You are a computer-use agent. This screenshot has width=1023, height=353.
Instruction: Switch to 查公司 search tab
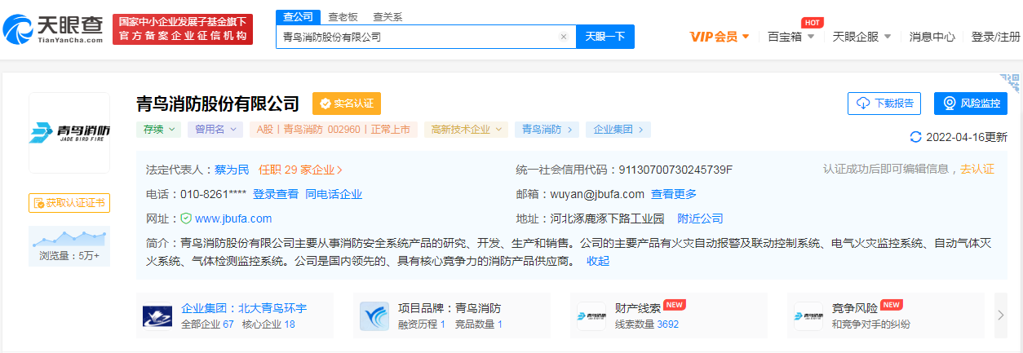pos(298,16)
